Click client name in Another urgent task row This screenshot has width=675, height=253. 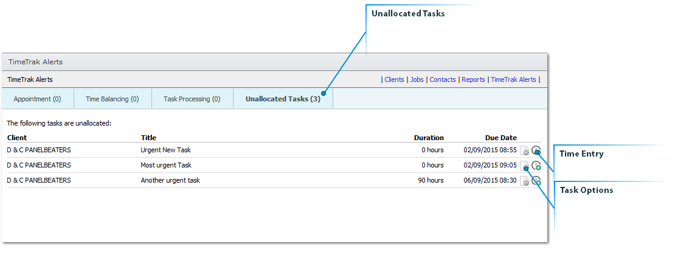39,180
